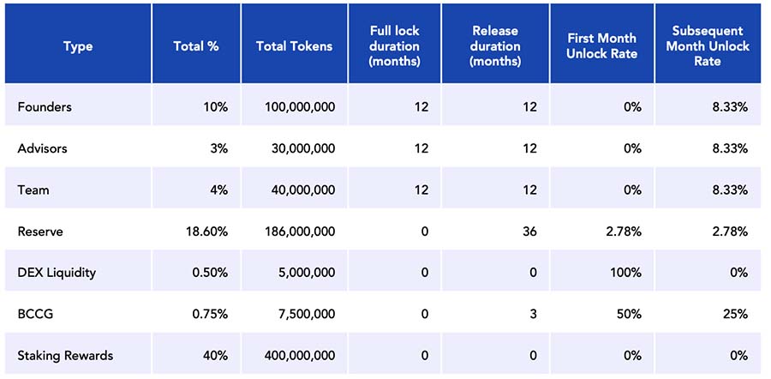The width and height of the screenshot is (771, 379).
Task: Click the Total Tokens column header
Action: pyautogui.click(x=295, y=46)
